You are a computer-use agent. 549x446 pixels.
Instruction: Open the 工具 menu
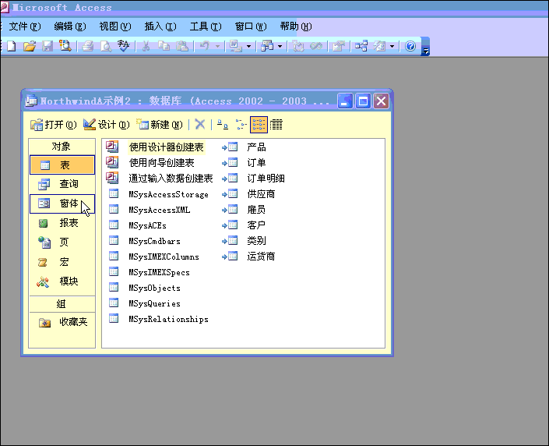pyautogui.click(x=206, y=27)
